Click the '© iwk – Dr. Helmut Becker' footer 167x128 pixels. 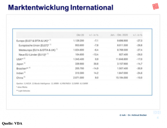coord(133,115)
